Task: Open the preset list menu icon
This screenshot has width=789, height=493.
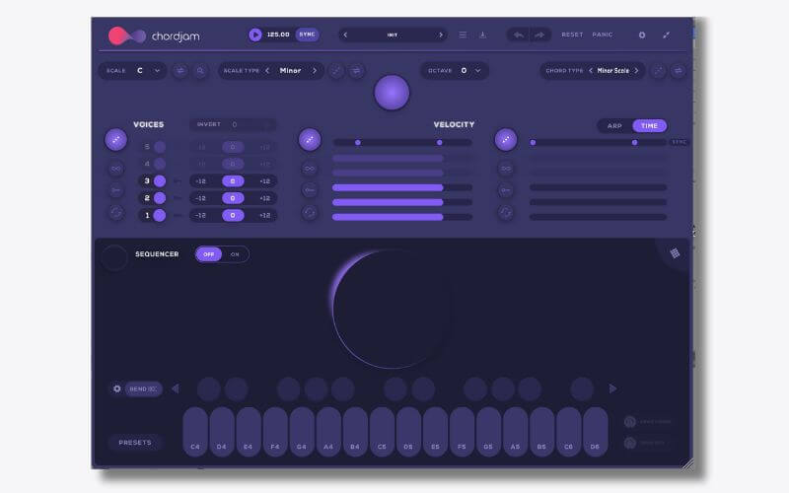Action: (463, 35)
